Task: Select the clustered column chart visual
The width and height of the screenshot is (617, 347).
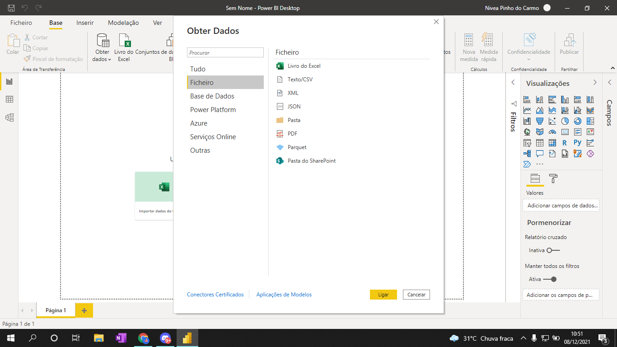Action: [x=565, y=99]
